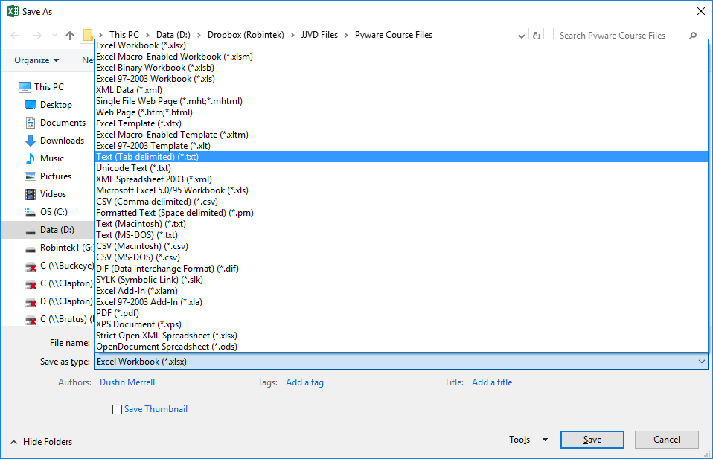This screenshot has height=459, width=713.
Task: Select XML Spreadsheet 2003 (*.xml)
Action: [401, 179]
